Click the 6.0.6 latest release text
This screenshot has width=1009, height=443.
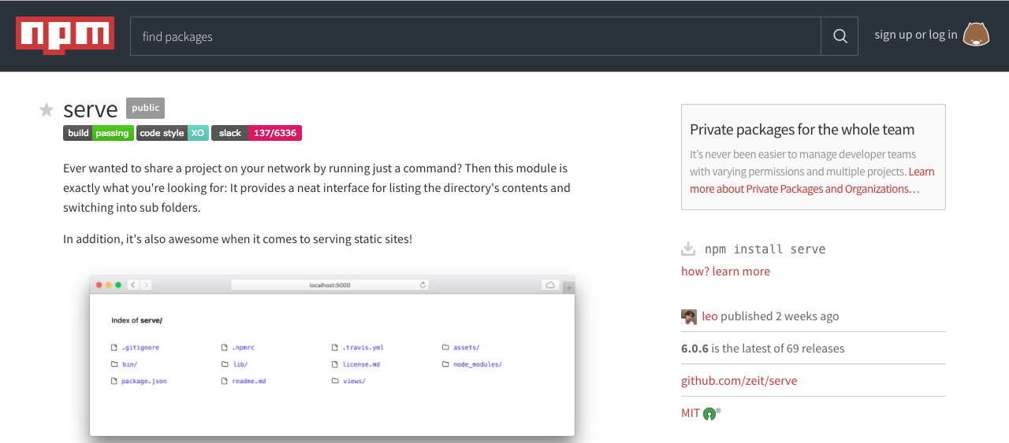762,349
